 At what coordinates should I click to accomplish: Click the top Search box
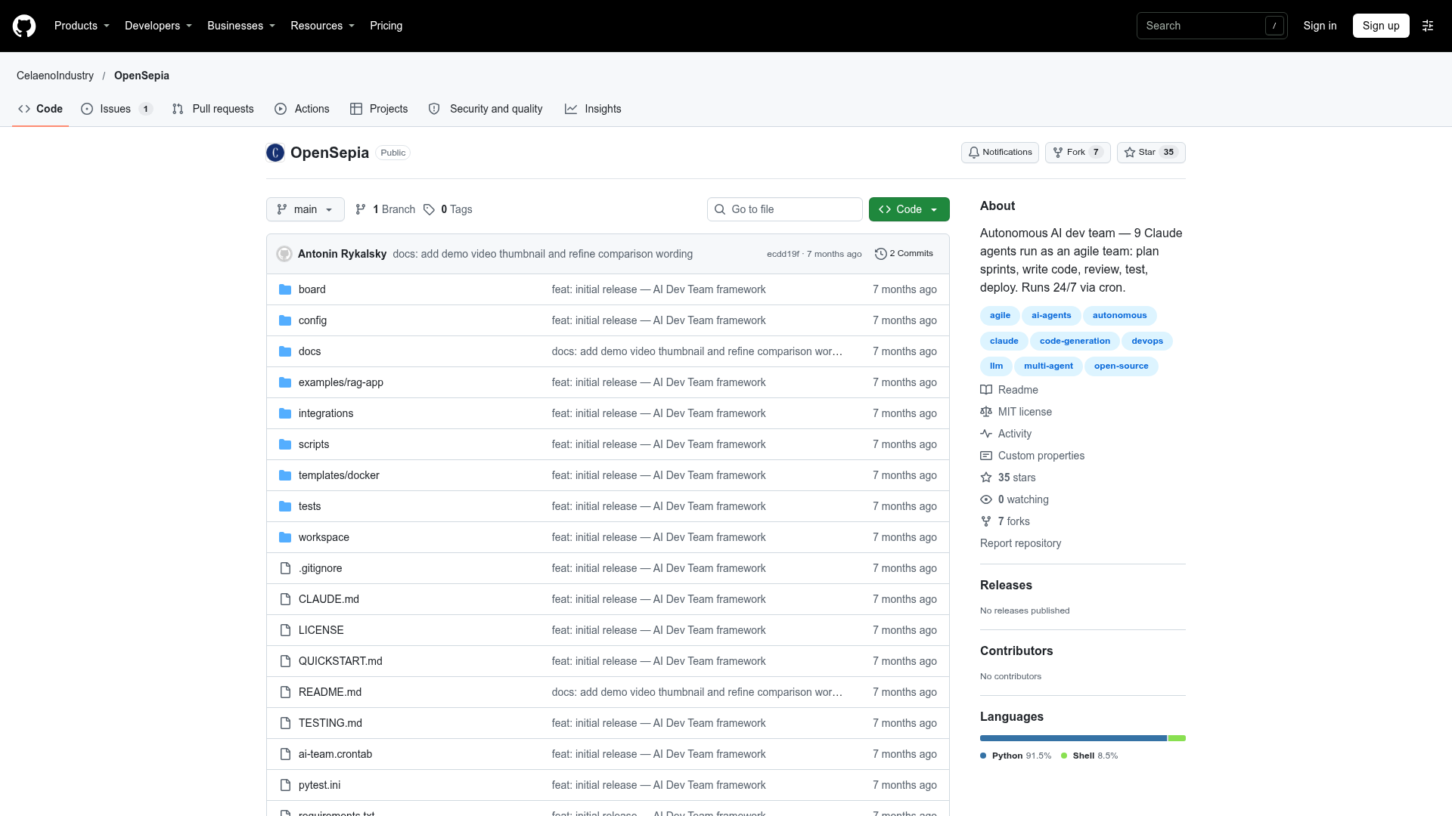[1212, 26]
